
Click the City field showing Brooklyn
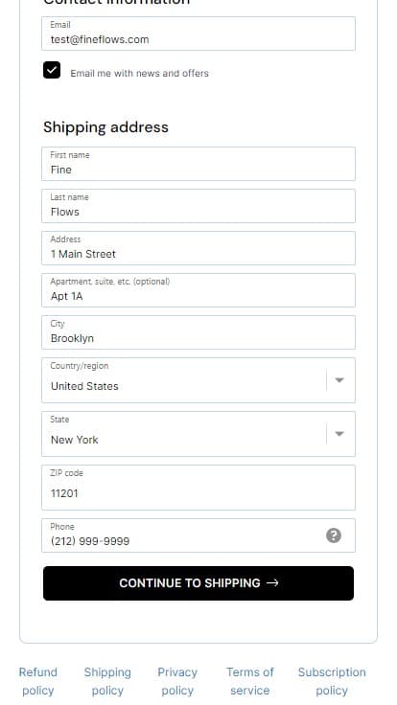point(198,332)
